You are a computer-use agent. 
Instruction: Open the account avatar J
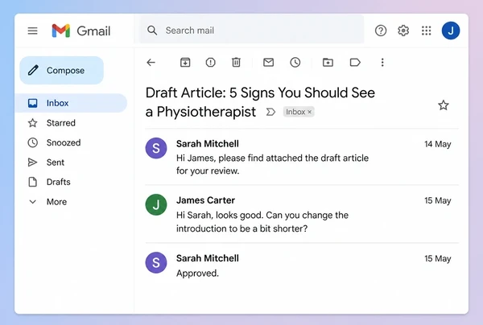[x=451, y=31]
